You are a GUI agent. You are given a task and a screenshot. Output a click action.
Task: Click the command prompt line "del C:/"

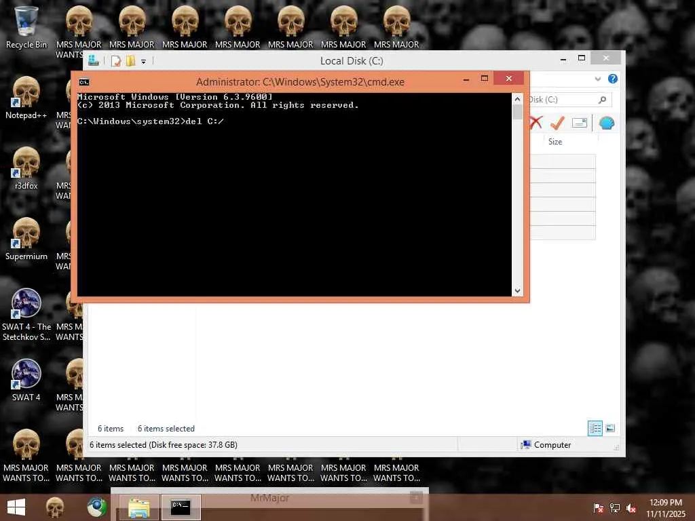[150, 121]
